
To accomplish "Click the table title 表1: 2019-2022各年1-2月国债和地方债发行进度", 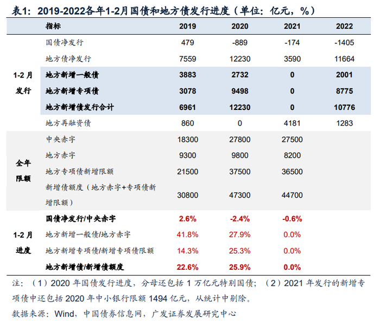I will (164, 11).
